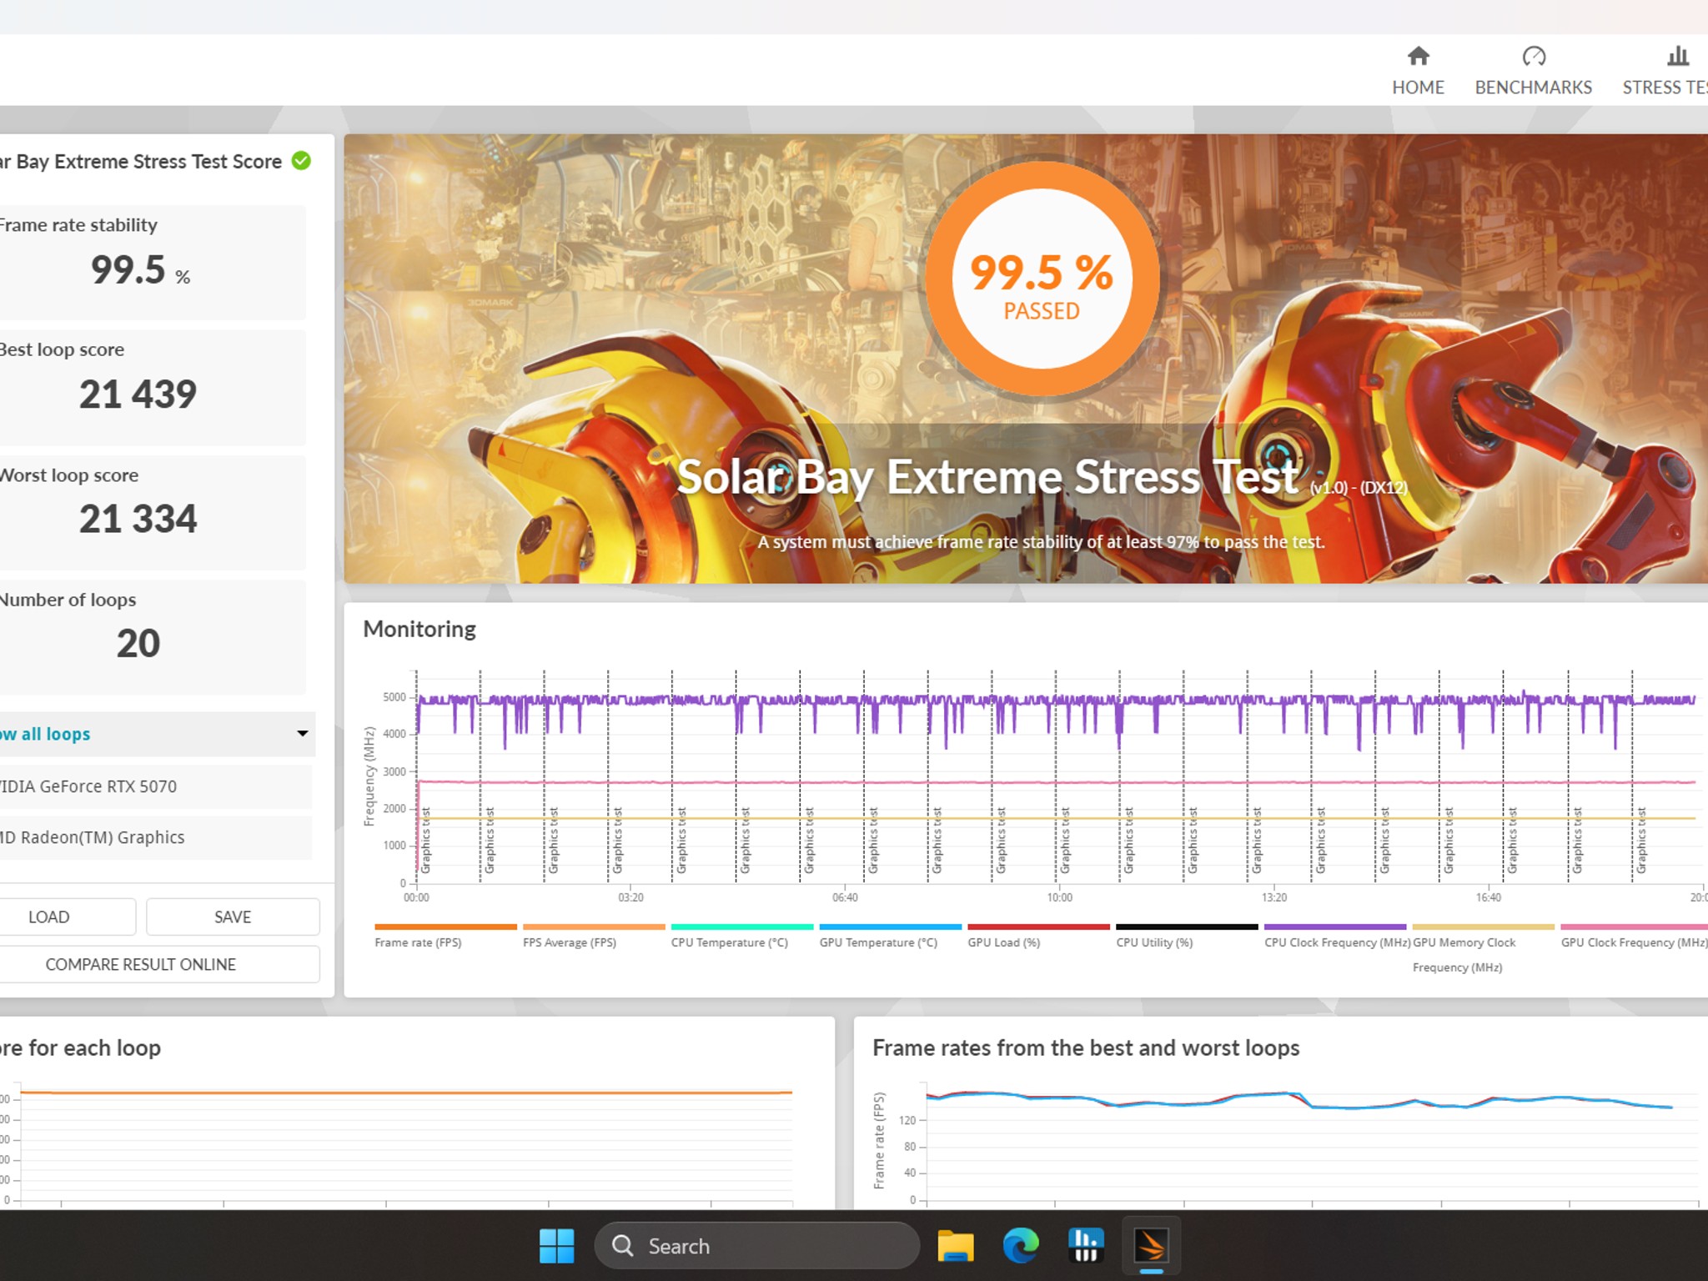Screen dimensions: 1708x1281
Task: Click the 97% stability requirement description text
Action: point(1041,542)
